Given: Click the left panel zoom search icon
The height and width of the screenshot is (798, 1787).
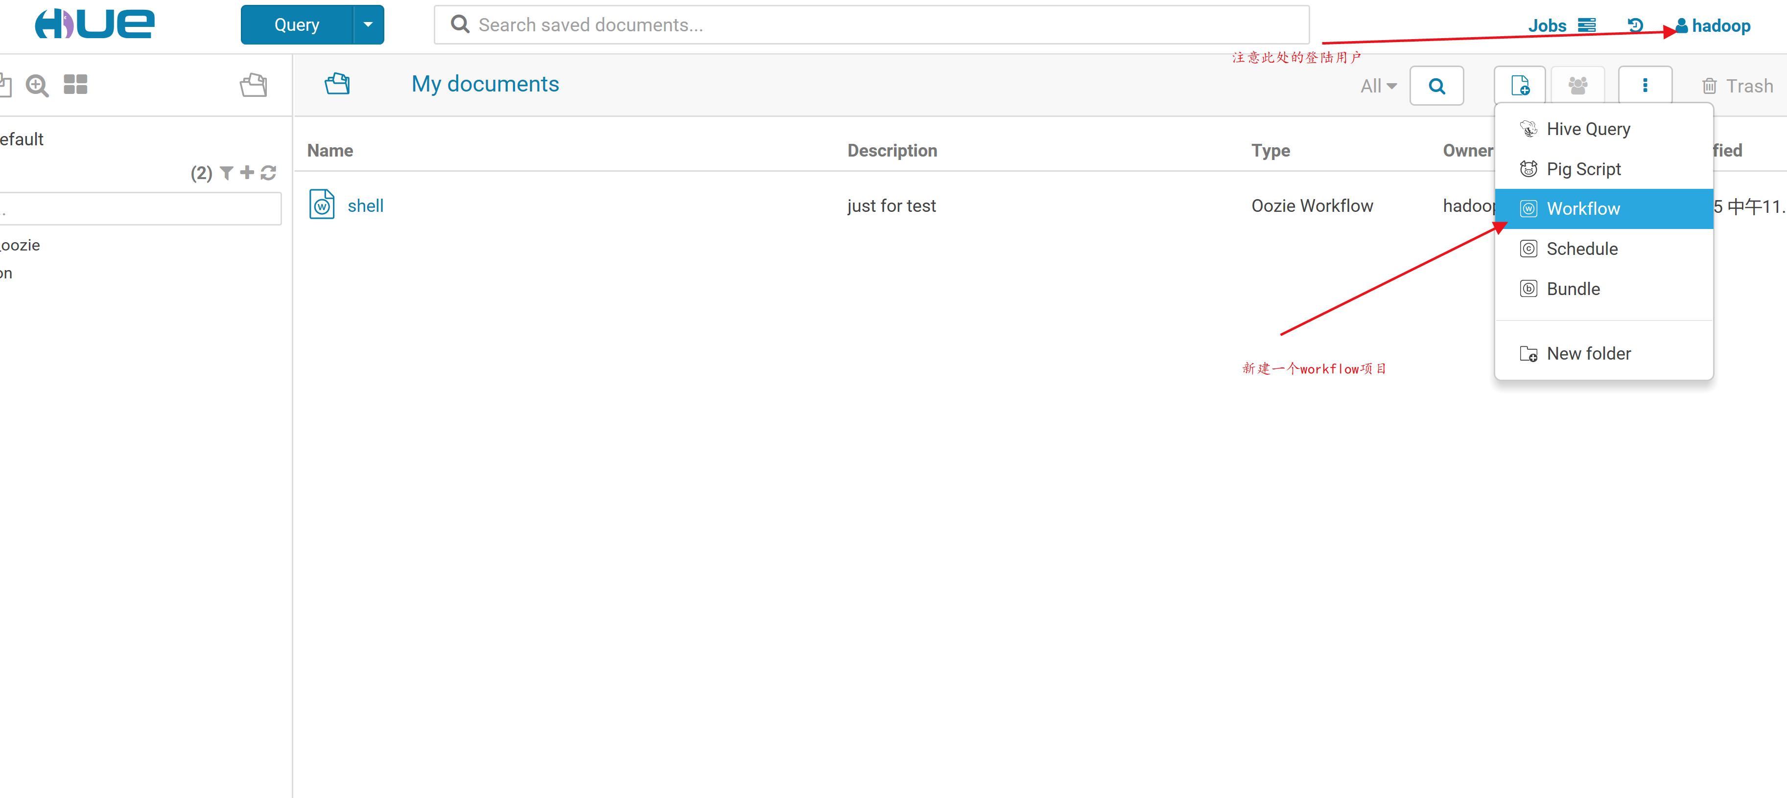Looking at the screenshot, I should tap(37, 86).
